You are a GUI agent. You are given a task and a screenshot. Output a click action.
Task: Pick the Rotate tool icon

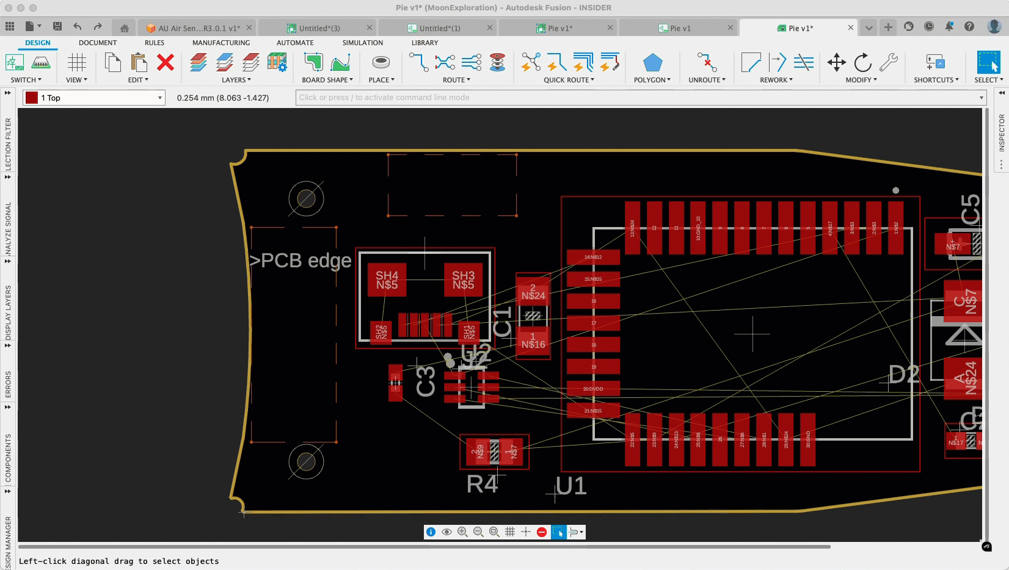coord(862,63)
